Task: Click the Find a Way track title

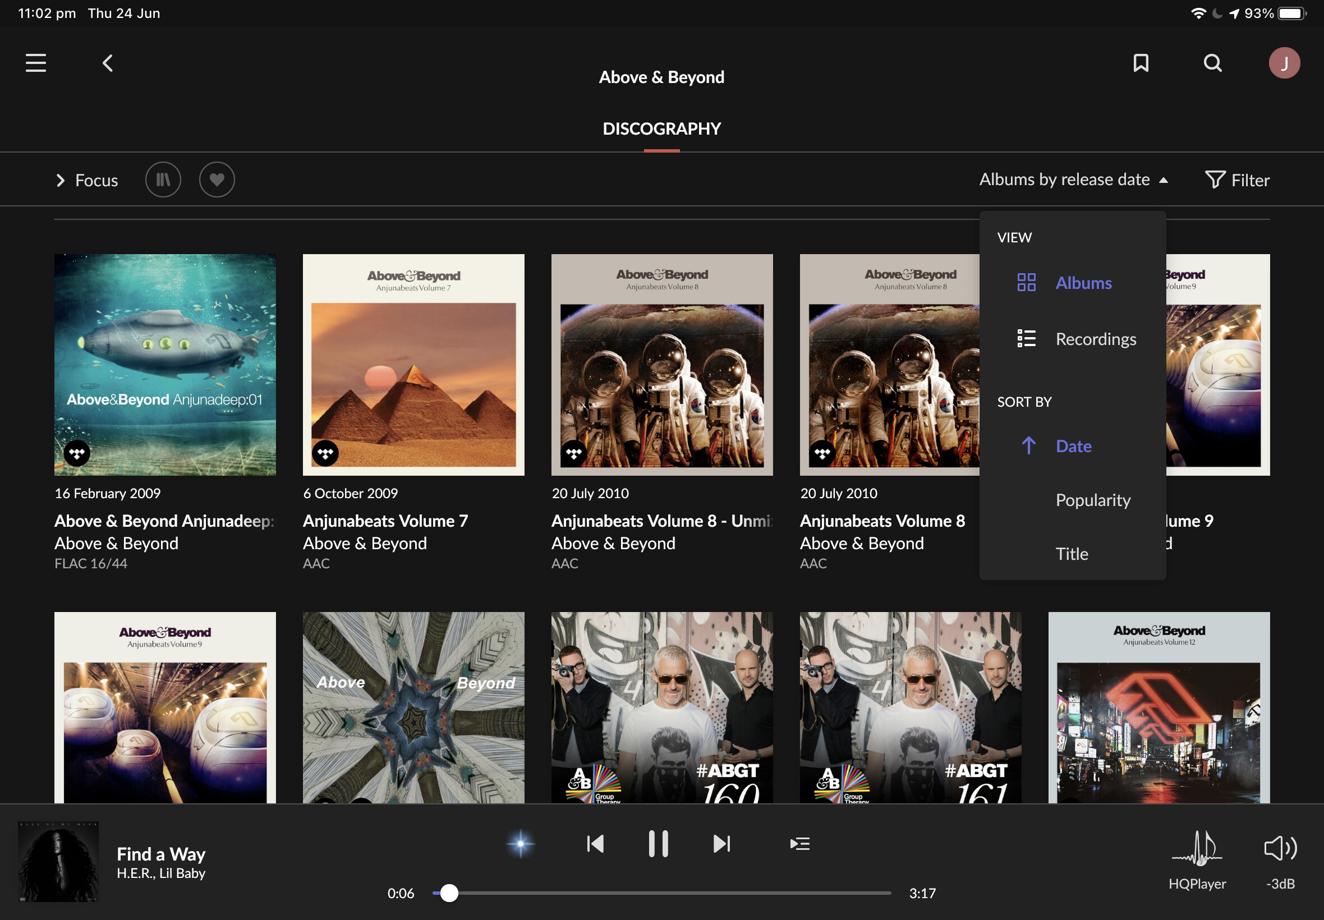Action: click(x=161, y=854)
